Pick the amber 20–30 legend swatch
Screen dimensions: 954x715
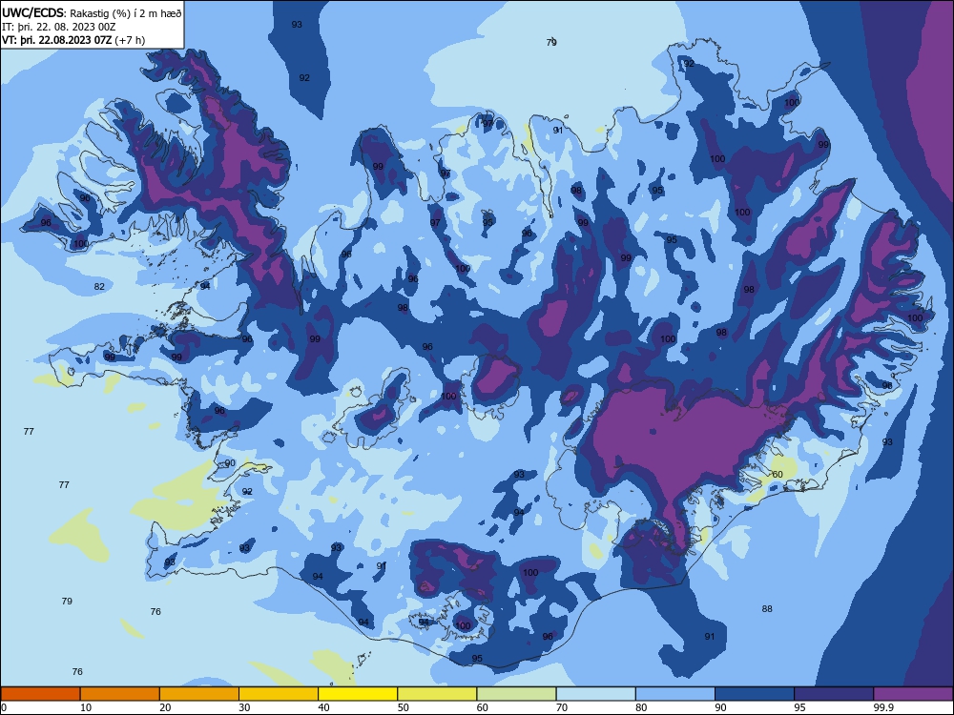(x=199, y=694)
